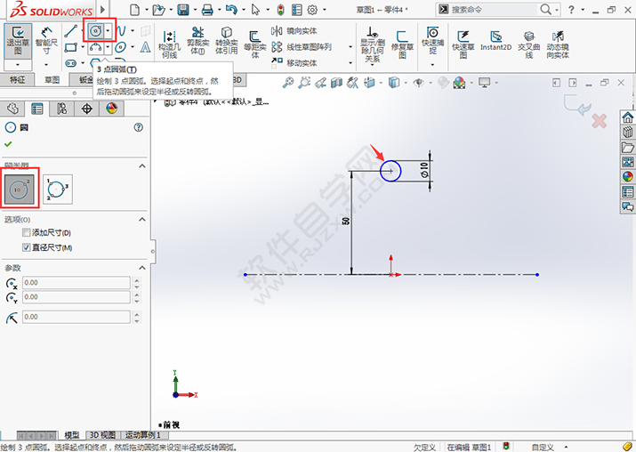Viewport: 636px width, 452px height.
Task: Open the Repair Sketch (修复草图) tool
Action: pyautogui.click(x=402, y=42)
